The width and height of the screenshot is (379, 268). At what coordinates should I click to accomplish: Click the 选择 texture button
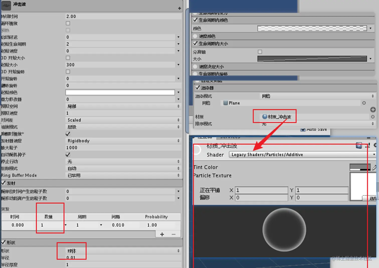370,198
